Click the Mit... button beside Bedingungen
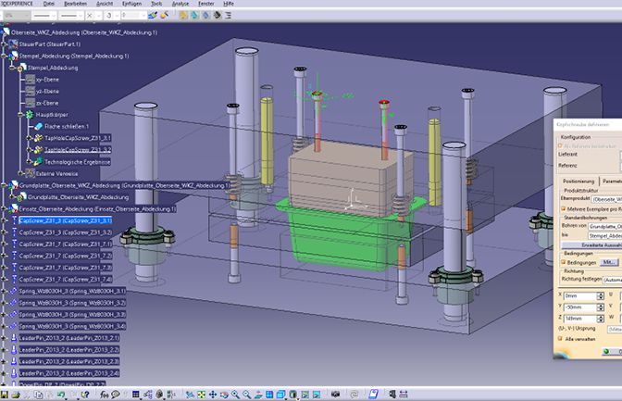622x401 pixels. [609, 262]
